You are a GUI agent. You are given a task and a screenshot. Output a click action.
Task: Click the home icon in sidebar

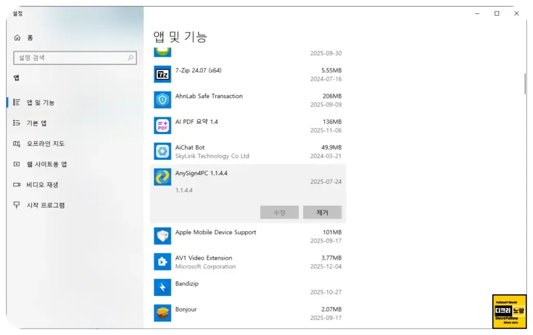click(17, 37)
